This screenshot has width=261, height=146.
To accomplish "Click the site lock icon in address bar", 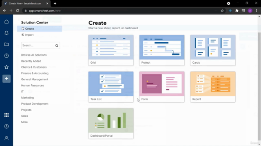I will click(x=25, y=11).
